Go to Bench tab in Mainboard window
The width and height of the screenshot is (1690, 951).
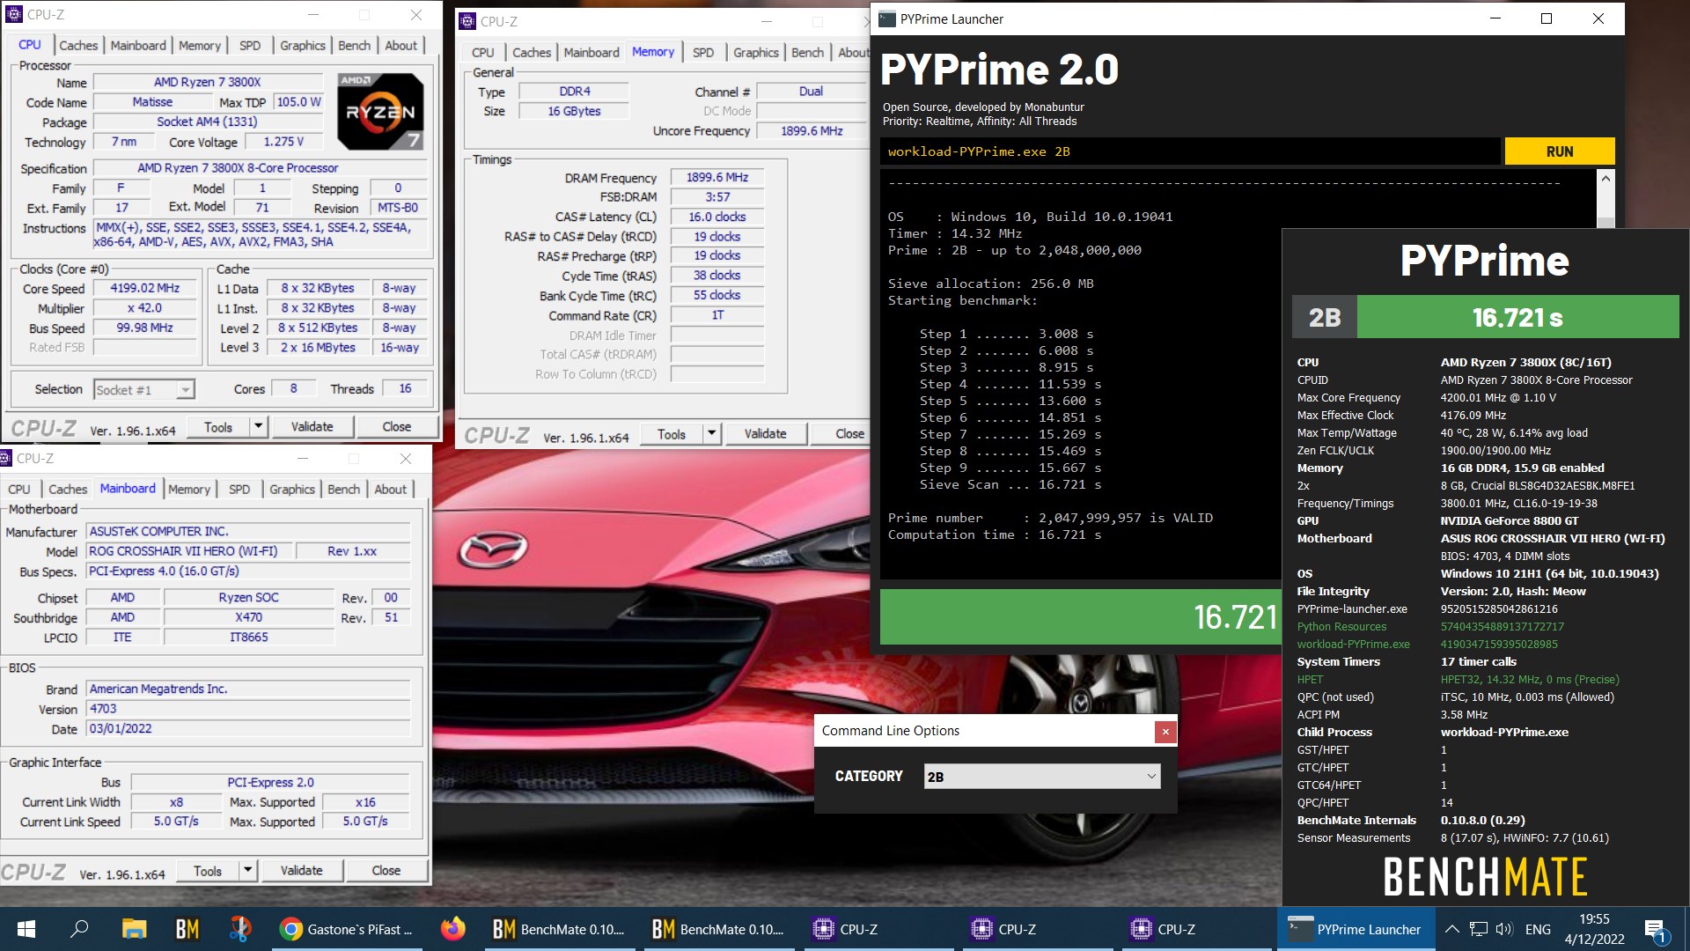tap(343, 490)
